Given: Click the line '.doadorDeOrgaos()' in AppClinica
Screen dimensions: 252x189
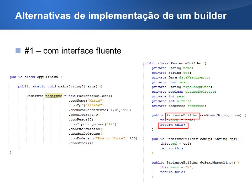Looking at the screenshot, I should pos(86,134).
